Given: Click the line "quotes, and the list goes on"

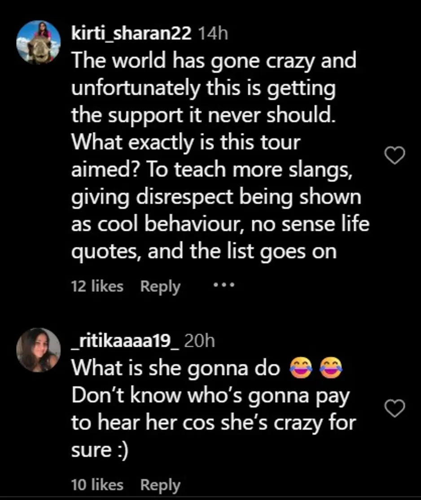Looking at the screenshot, I should point(204,252).
